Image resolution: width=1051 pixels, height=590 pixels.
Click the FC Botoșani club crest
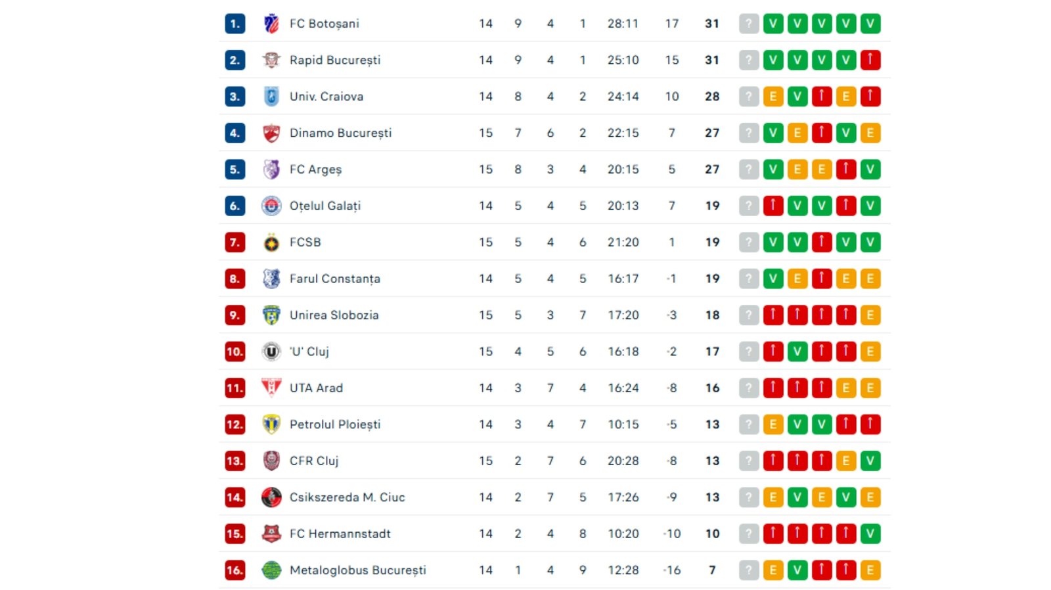coord(271,24)
